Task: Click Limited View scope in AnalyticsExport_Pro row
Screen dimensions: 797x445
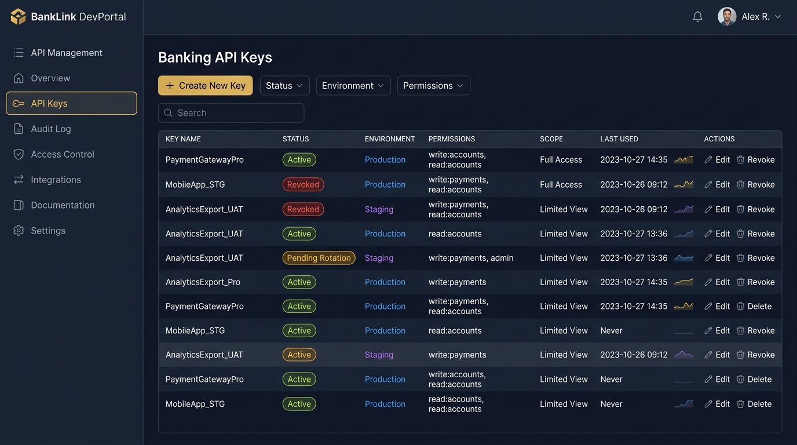Action: [564, 282]
